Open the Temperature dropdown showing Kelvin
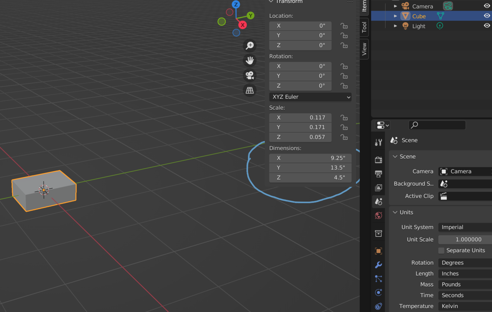This screenshot has height=312, width=492. [465, 306]
